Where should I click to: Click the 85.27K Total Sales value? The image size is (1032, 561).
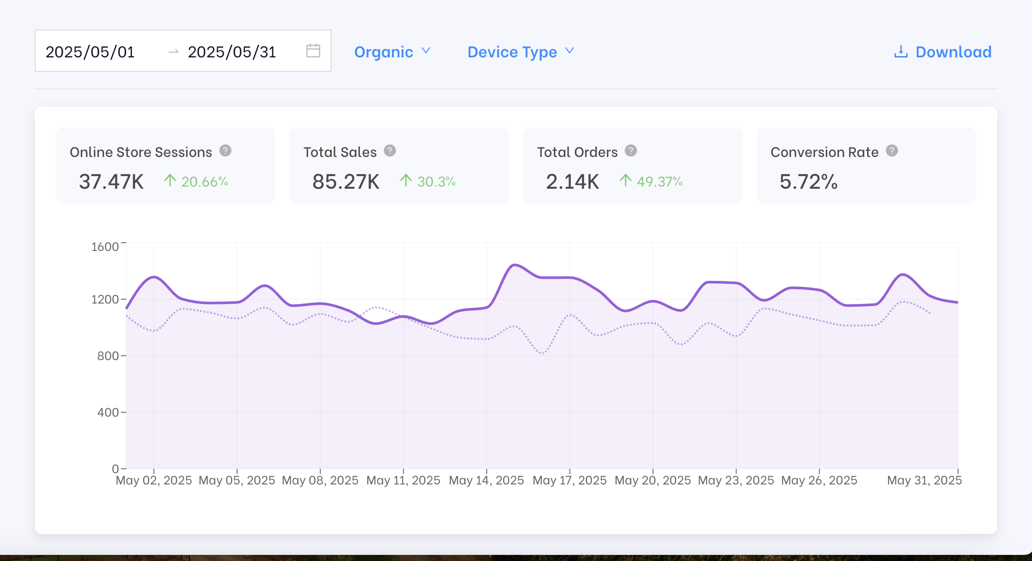pos(345,182)
